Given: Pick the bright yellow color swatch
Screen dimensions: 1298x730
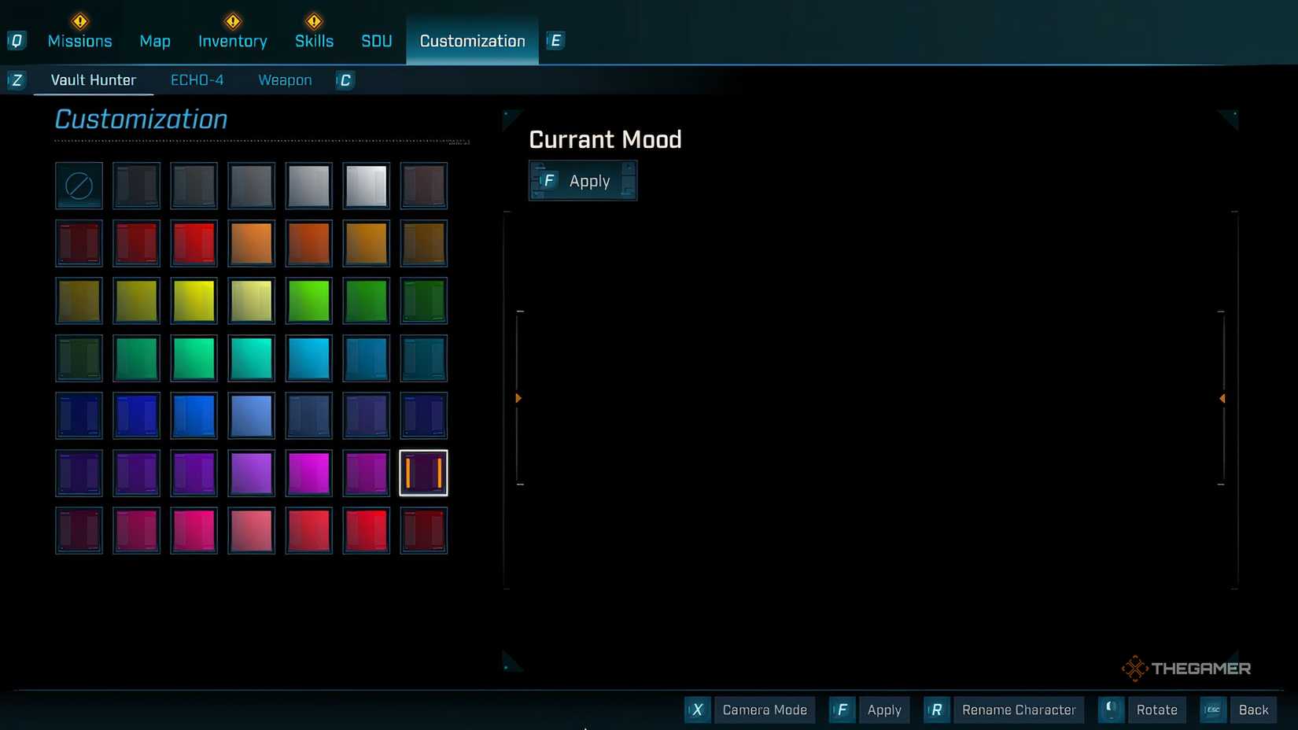Looking at the screenshot, I should 194,301.
